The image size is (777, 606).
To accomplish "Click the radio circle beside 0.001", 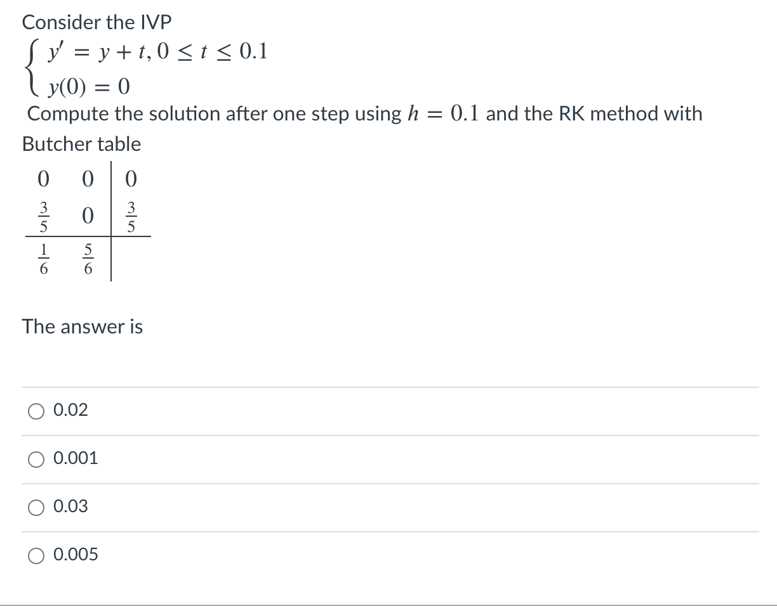I will click(x=36, y=459).
